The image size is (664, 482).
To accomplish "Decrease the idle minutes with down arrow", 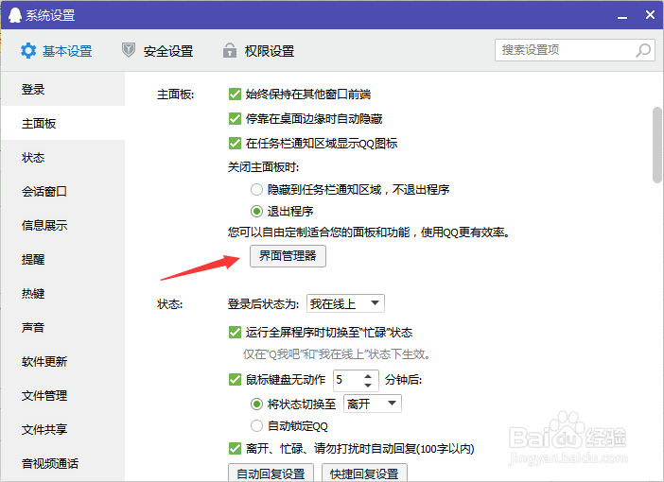I will [x=368, y=385].
